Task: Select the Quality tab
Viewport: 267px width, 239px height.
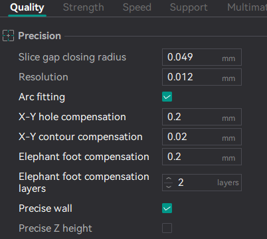Action: [27, 7]
